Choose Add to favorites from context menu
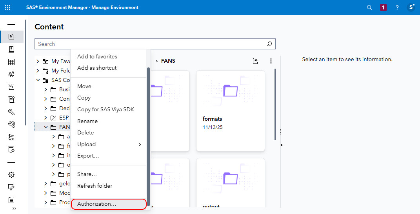 pos(109,56)
